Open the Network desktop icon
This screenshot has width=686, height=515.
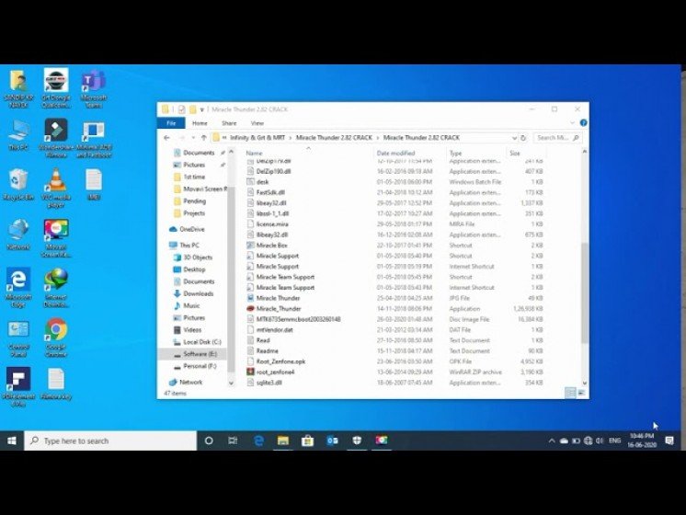coord(18,235)
